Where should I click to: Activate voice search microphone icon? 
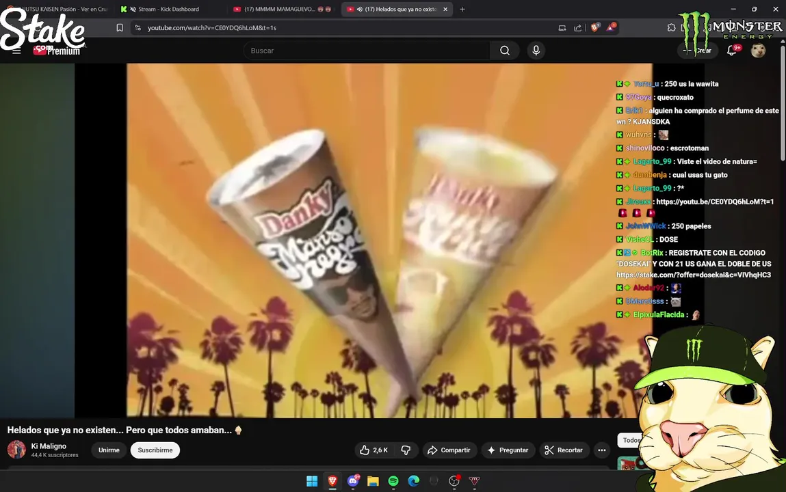536,51
